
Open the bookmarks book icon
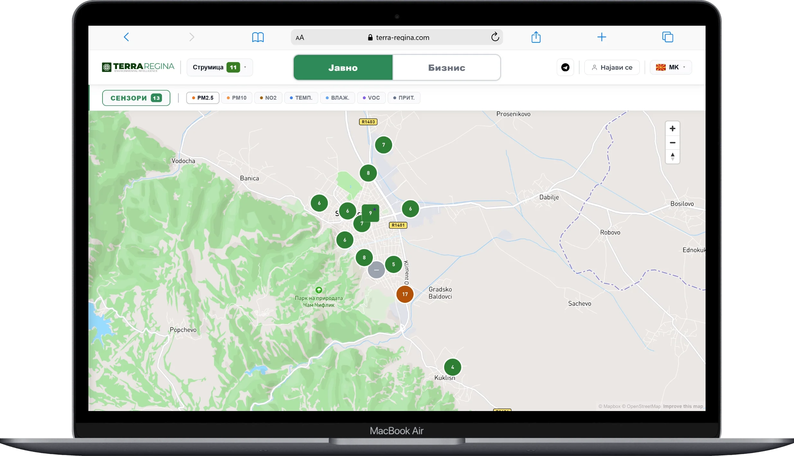[x=258, y=37]
